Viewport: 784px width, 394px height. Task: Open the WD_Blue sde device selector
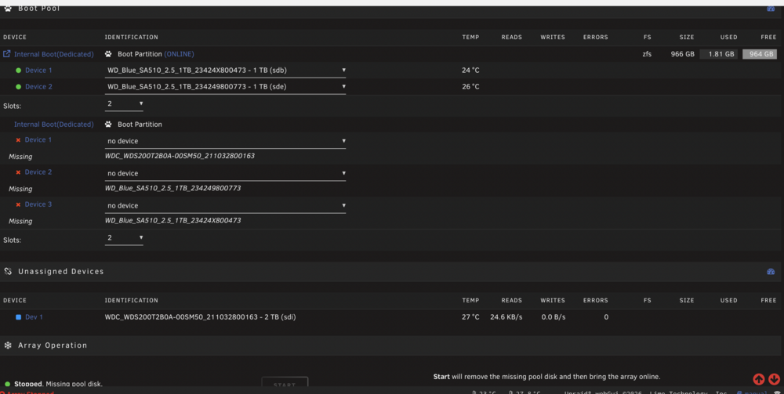225,87
